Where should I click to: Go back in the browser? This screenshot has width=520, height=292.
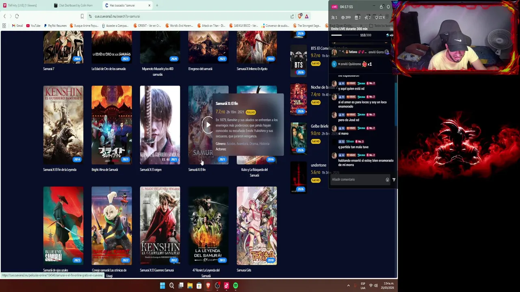4,16
